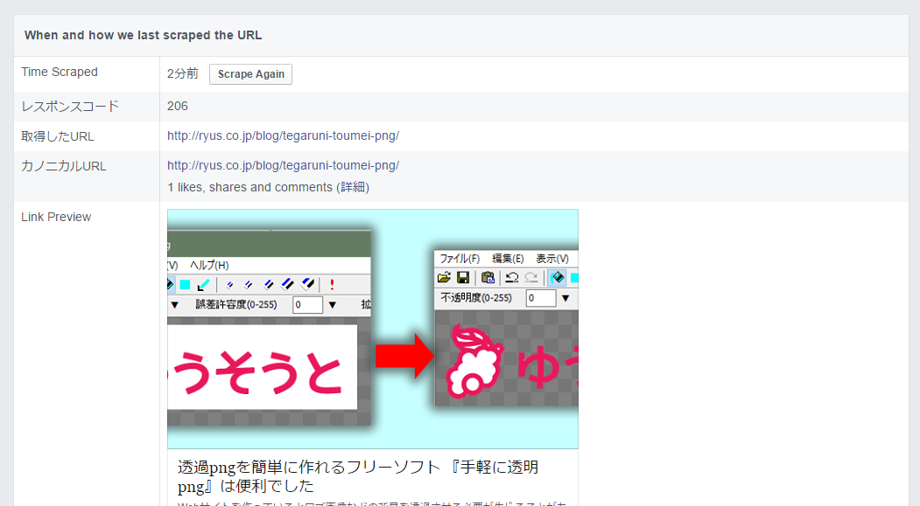
Task: Open the ファイル(F) menu
Action: pos(460,259)
